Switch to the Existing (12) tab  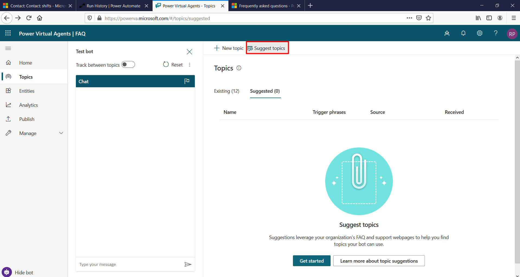[x=227, y=91]
